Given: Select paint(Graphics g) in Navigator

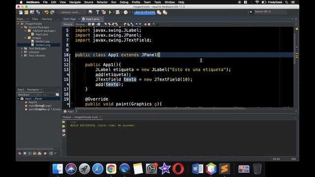Looking at the screenshot, I should [44, 109].
